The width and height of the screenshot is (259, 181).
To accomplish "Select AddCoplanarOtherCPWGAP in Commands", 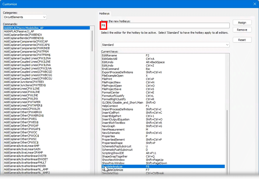I will pyautogui.click(x=21, y=126).
